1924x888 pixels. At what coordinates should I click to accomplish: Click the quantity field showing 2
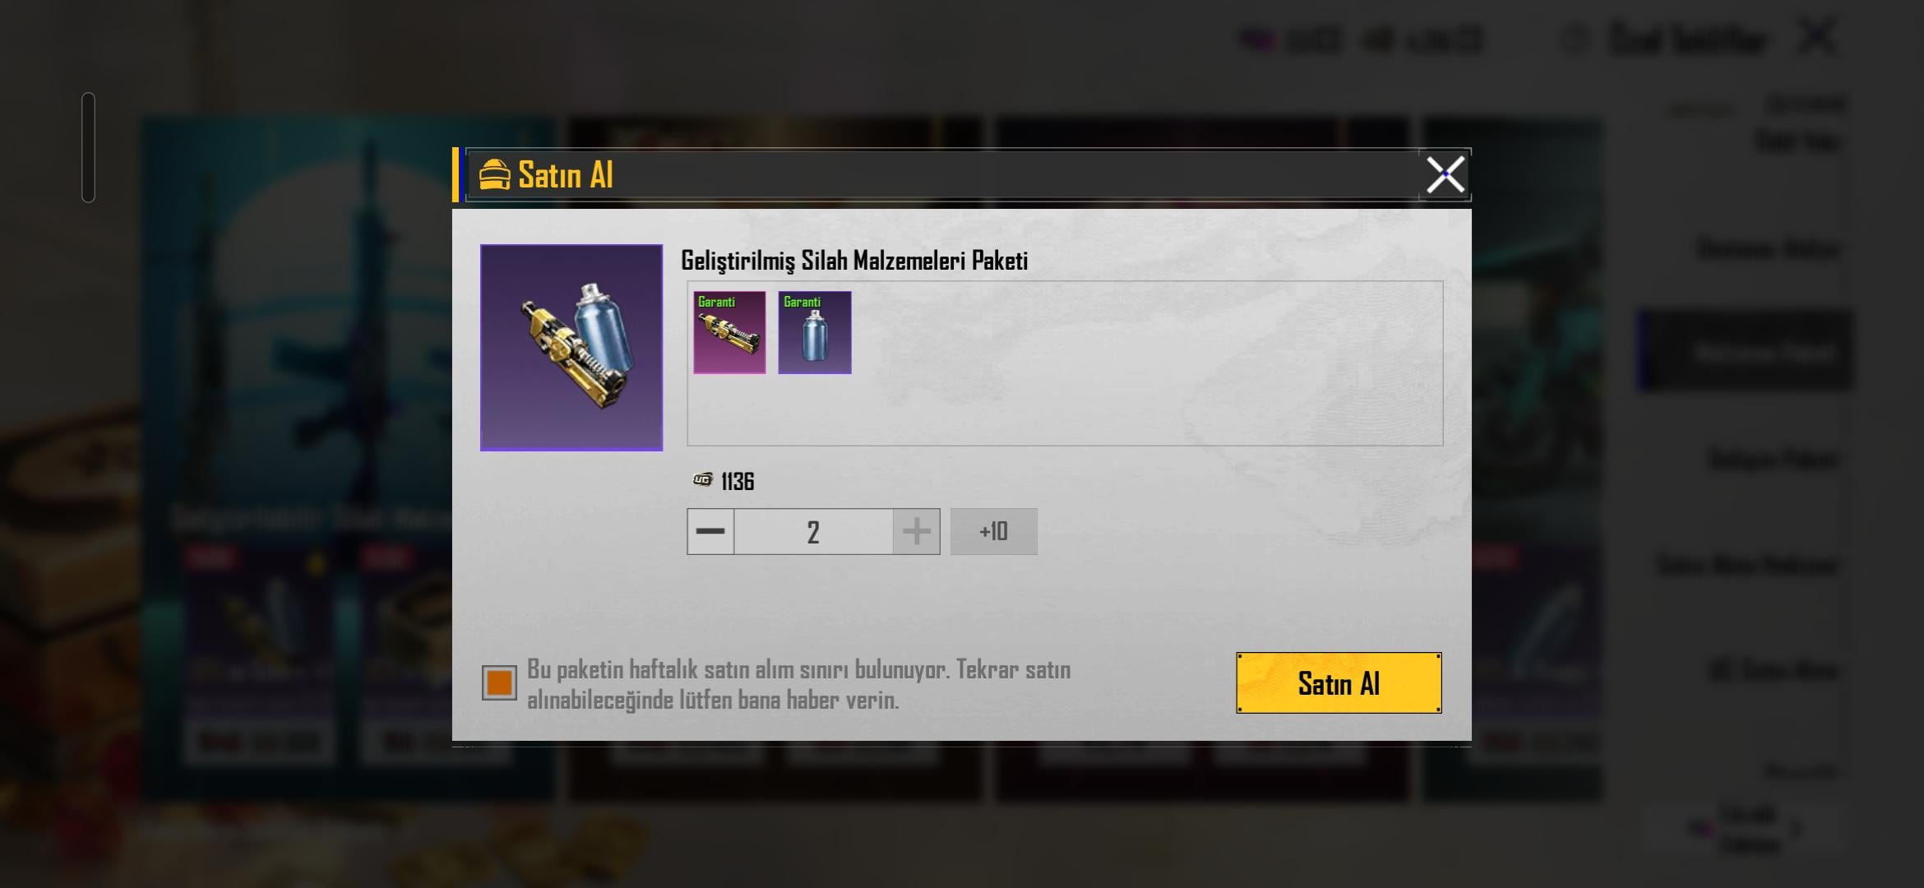813,531
